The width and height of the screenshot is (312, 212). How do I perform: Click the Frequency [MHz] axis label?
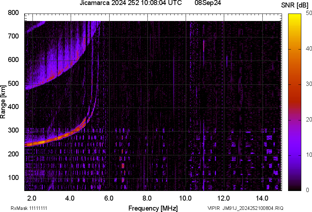(x=153, y=208)
